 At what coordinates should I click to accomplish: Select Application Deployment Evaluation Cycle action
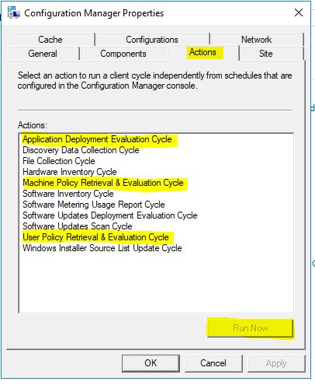point(97,139)
